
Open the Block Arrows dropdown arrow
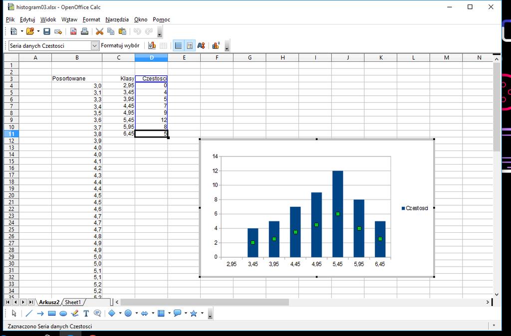click(x=153, y=313)
